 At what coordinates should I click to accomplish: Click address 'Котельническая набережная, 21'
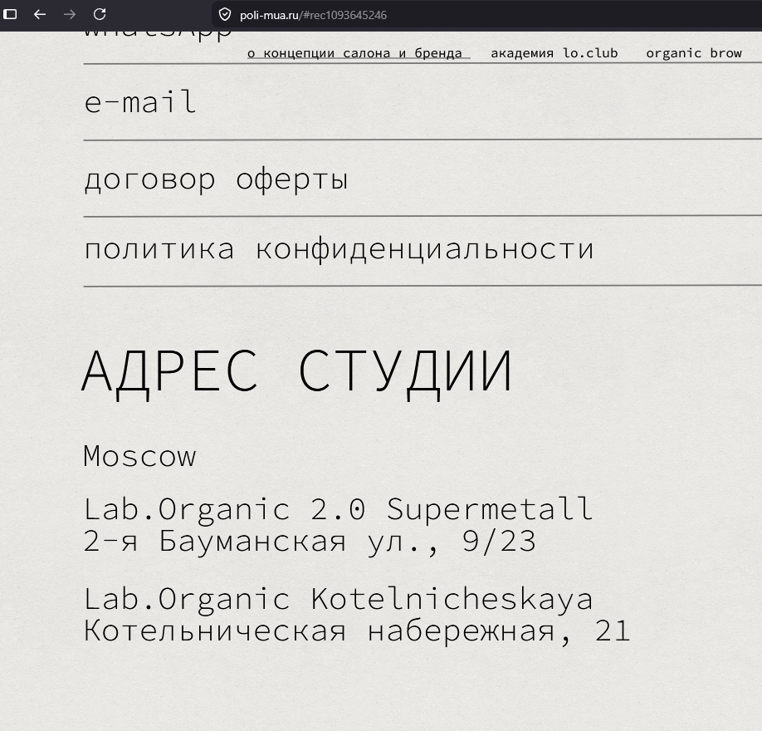pyautogui.click(x=357, y=631)
